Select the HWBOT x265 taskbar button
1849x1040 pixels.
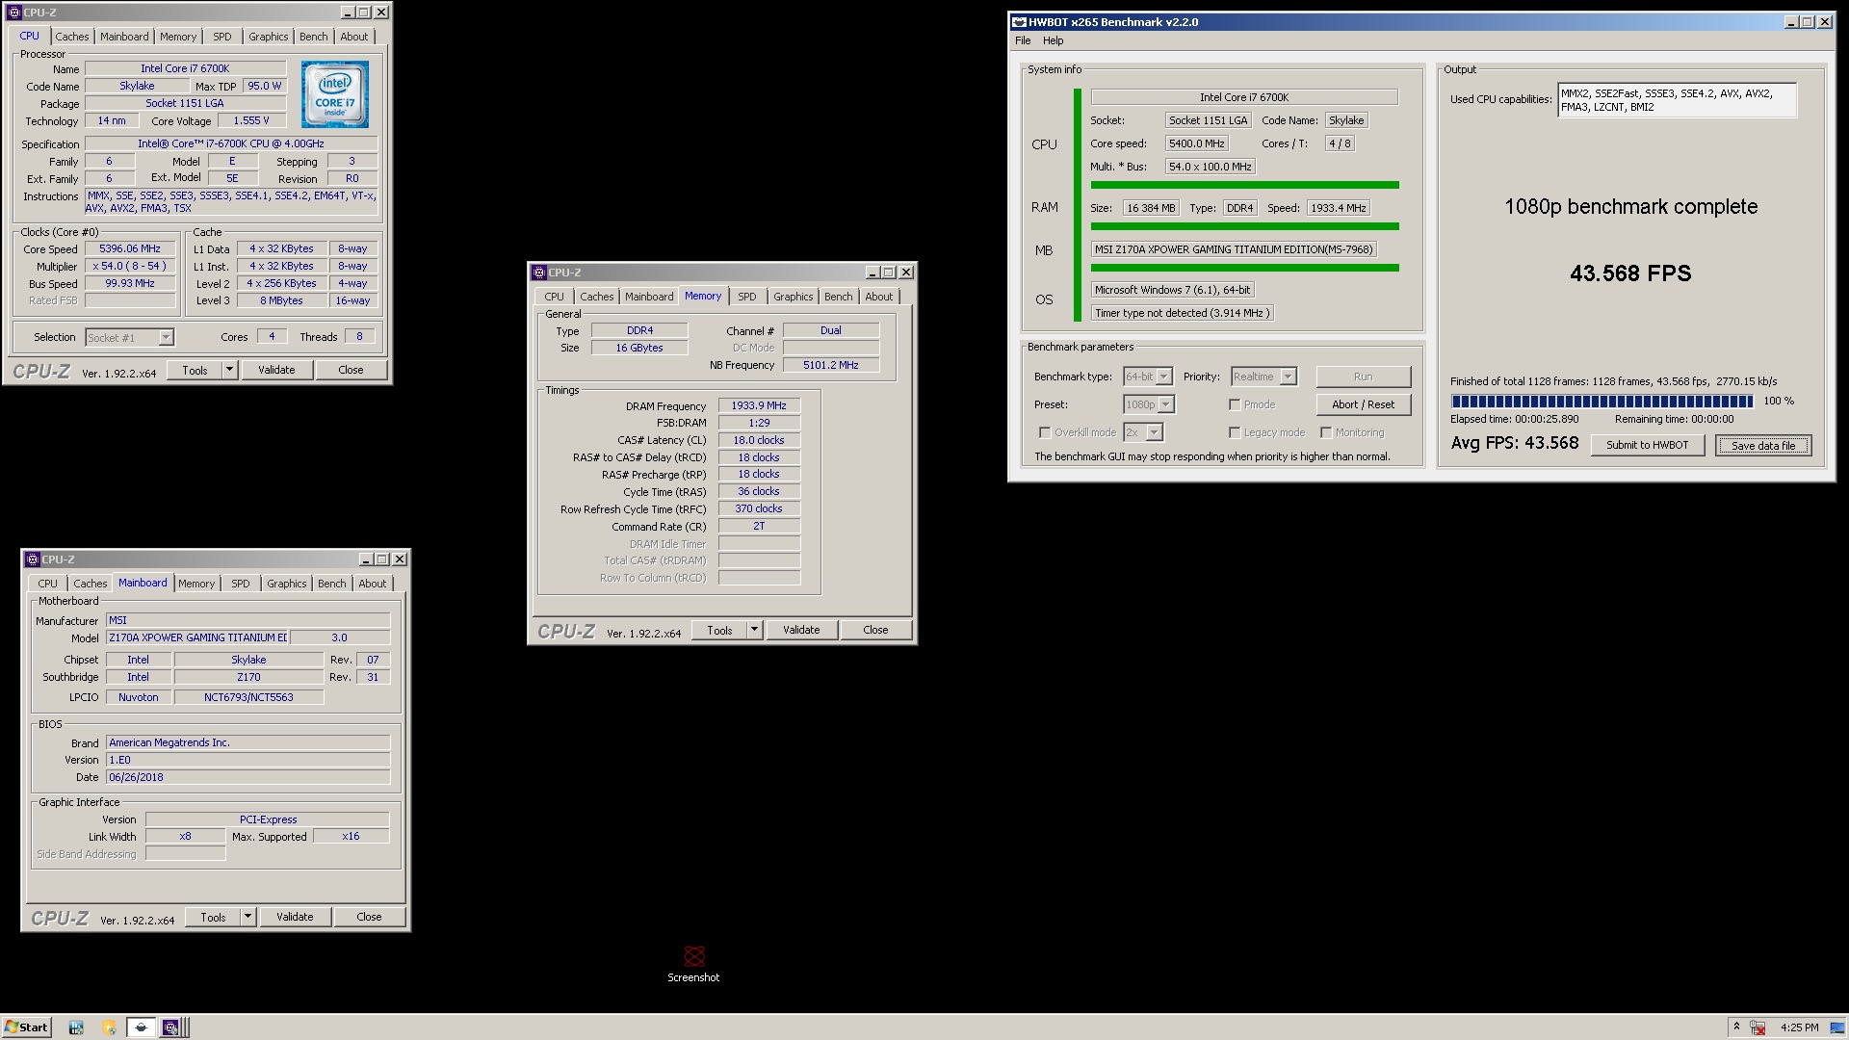point(141,1027)
